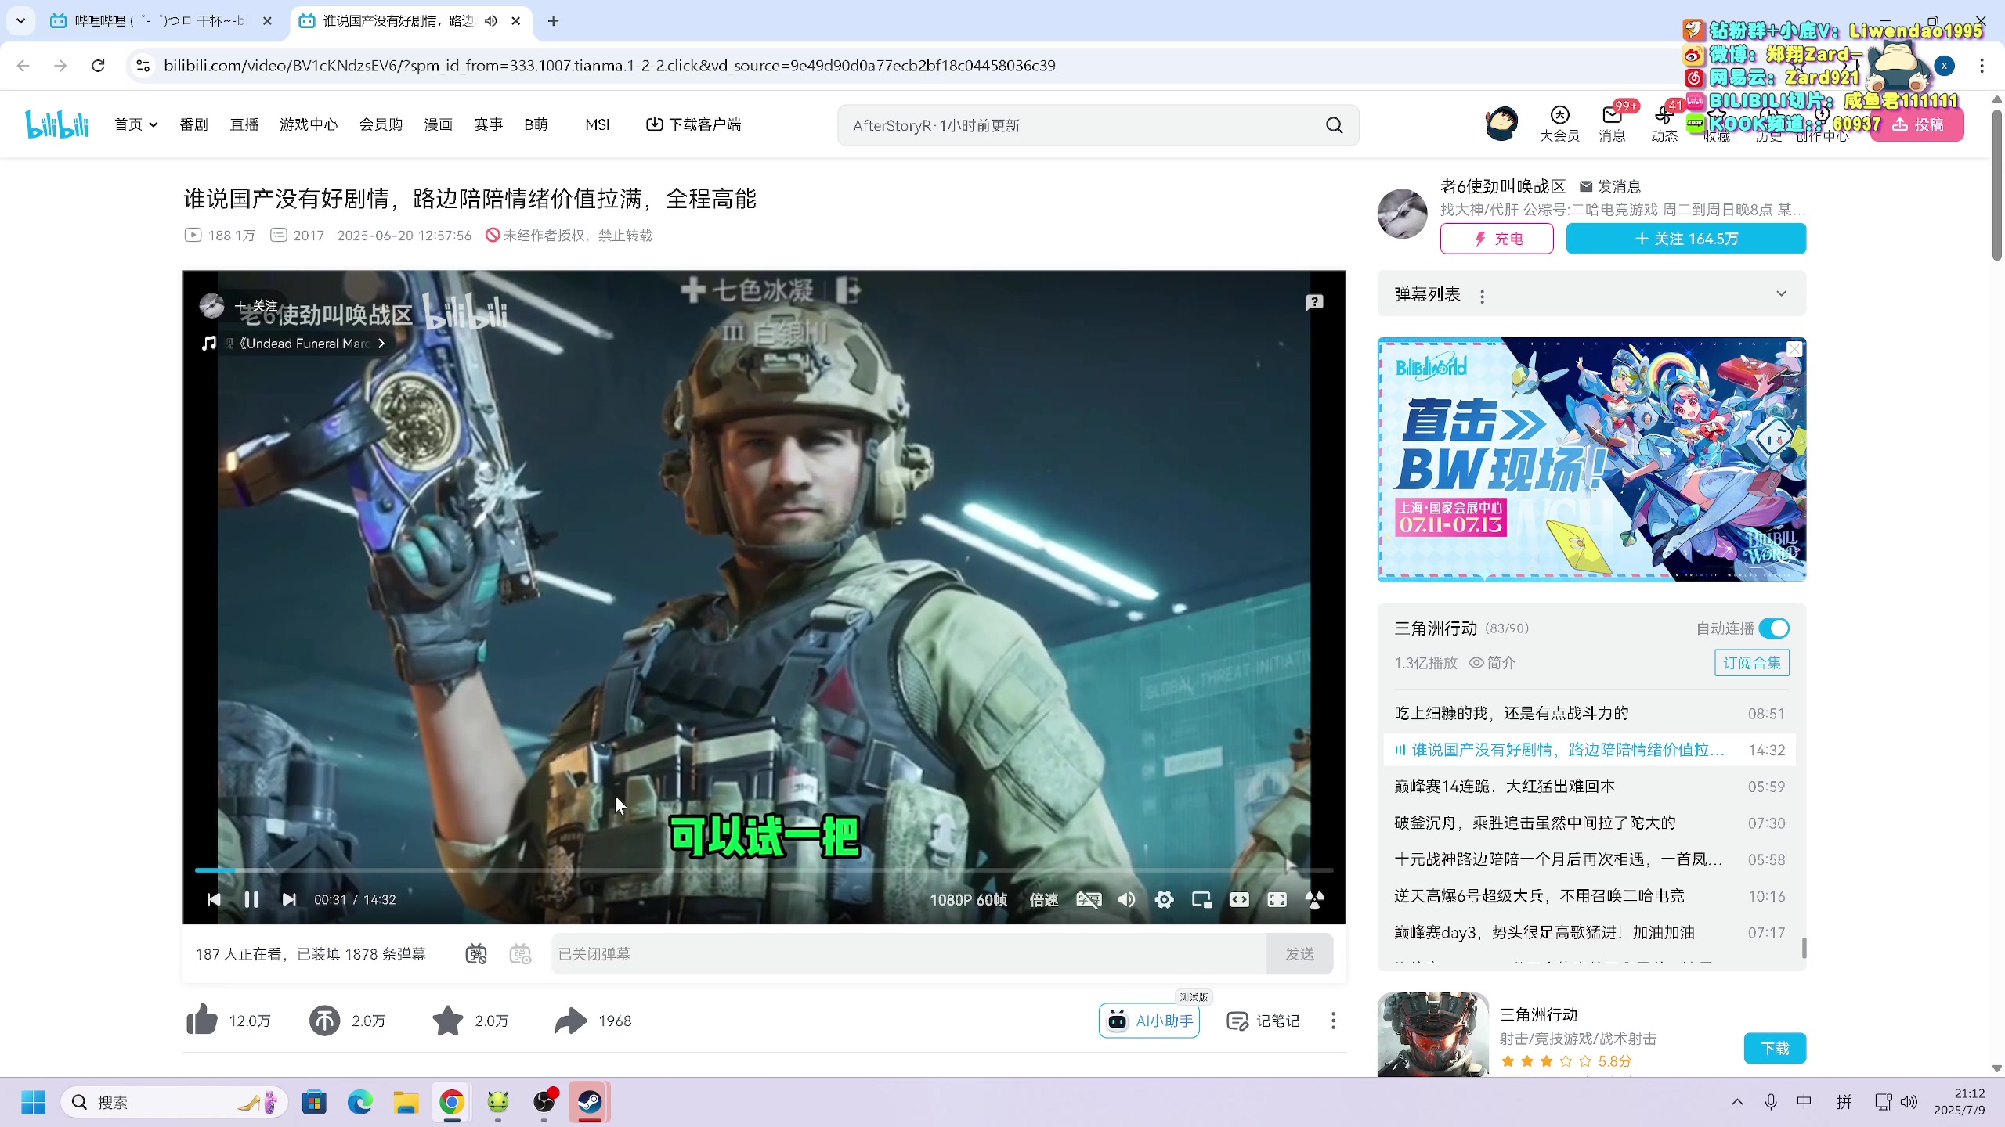Open 漫画 in navigation bar
2005x1127 pixels.
tap(438, 124)
